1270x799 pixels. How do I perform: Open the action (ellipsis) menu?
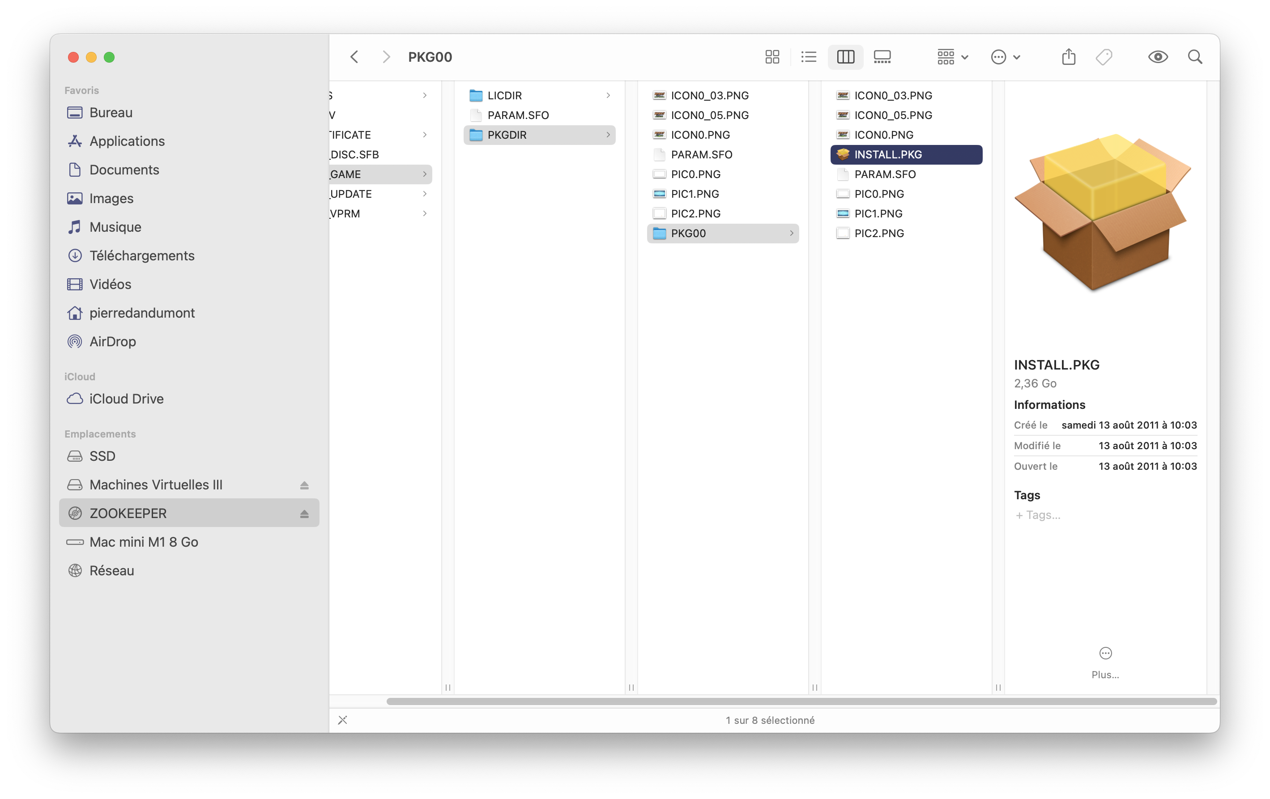click(1005, 57)
